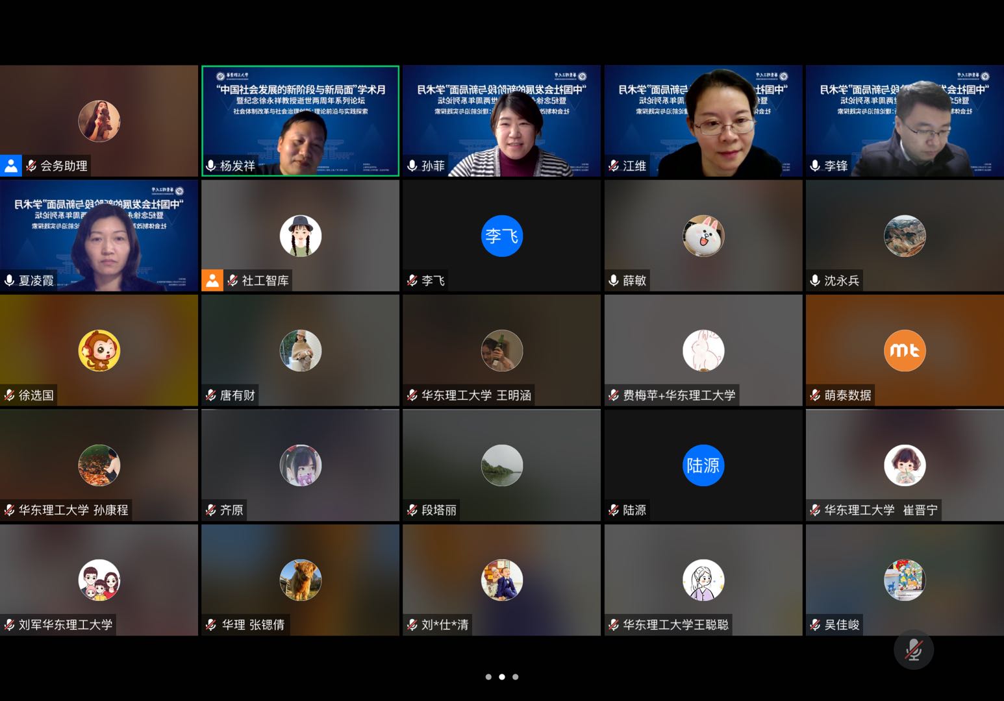This screenshot has width=1004, height=701.
Task: Click the highland cow avatar of 华理 张锶倩
Action: click(300, 580)
